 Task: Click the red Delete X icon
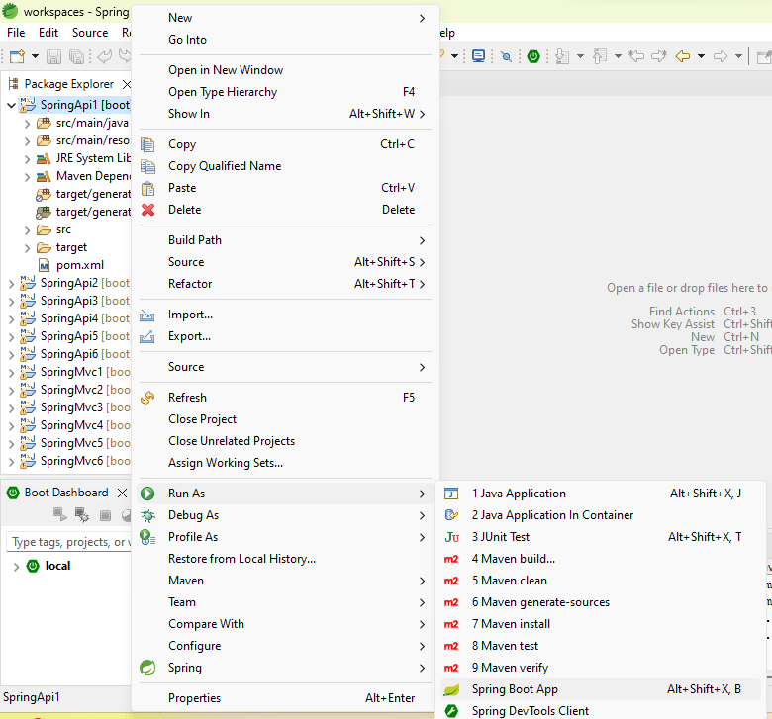[x=147, y=210]
